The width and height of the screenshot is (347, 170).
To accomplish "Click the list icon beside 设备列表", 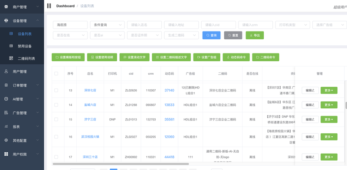I will click(11, 34).
